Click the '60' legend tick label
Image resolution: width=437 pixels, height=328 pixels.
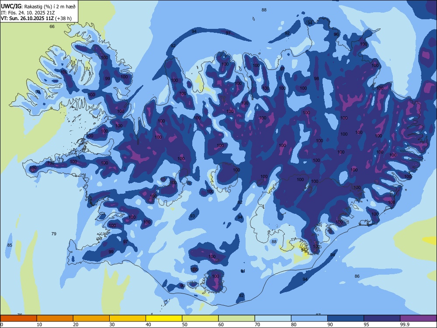(x=221, y=325)
